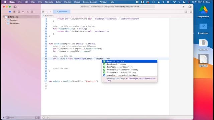Open the Apple menu
This screenshot has width=214, height=120.
click(5, 2)
